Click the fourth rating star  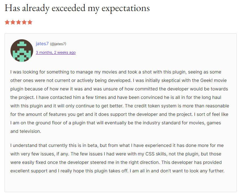click(x=24, y=22)
